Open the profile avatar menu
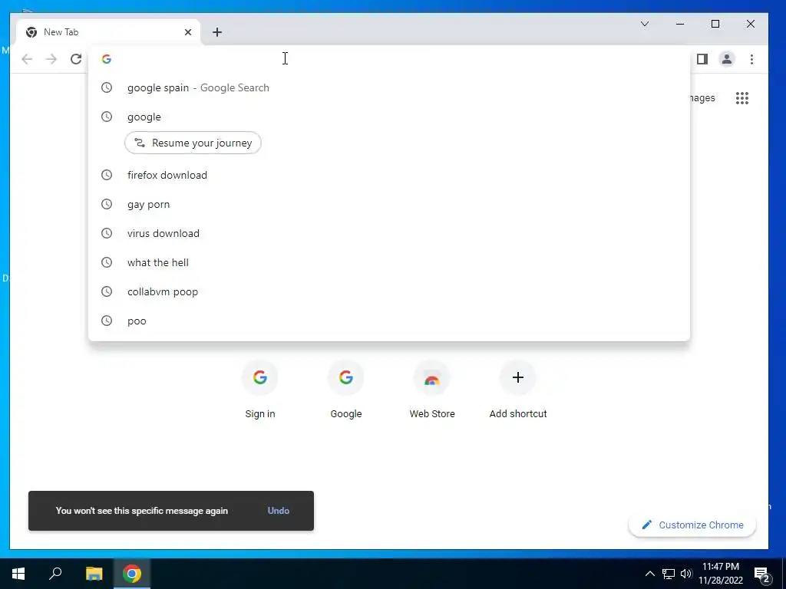Screen dimensions: 786x589 tap(727, 59)
